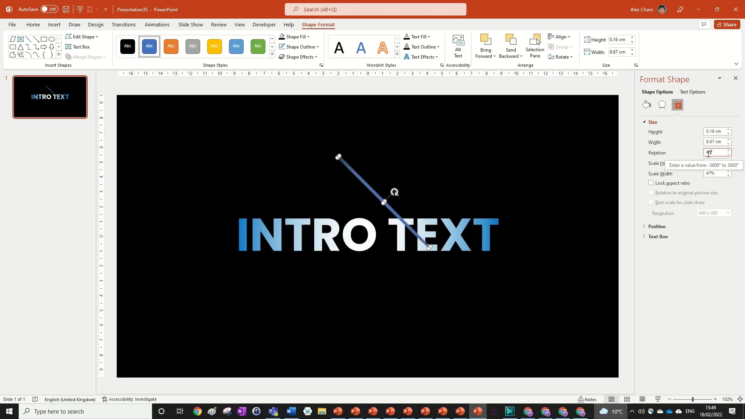The height and width of the screenshot is (419, 745).
Task: Select the Size & Properties icon
Action: [677, 105]
